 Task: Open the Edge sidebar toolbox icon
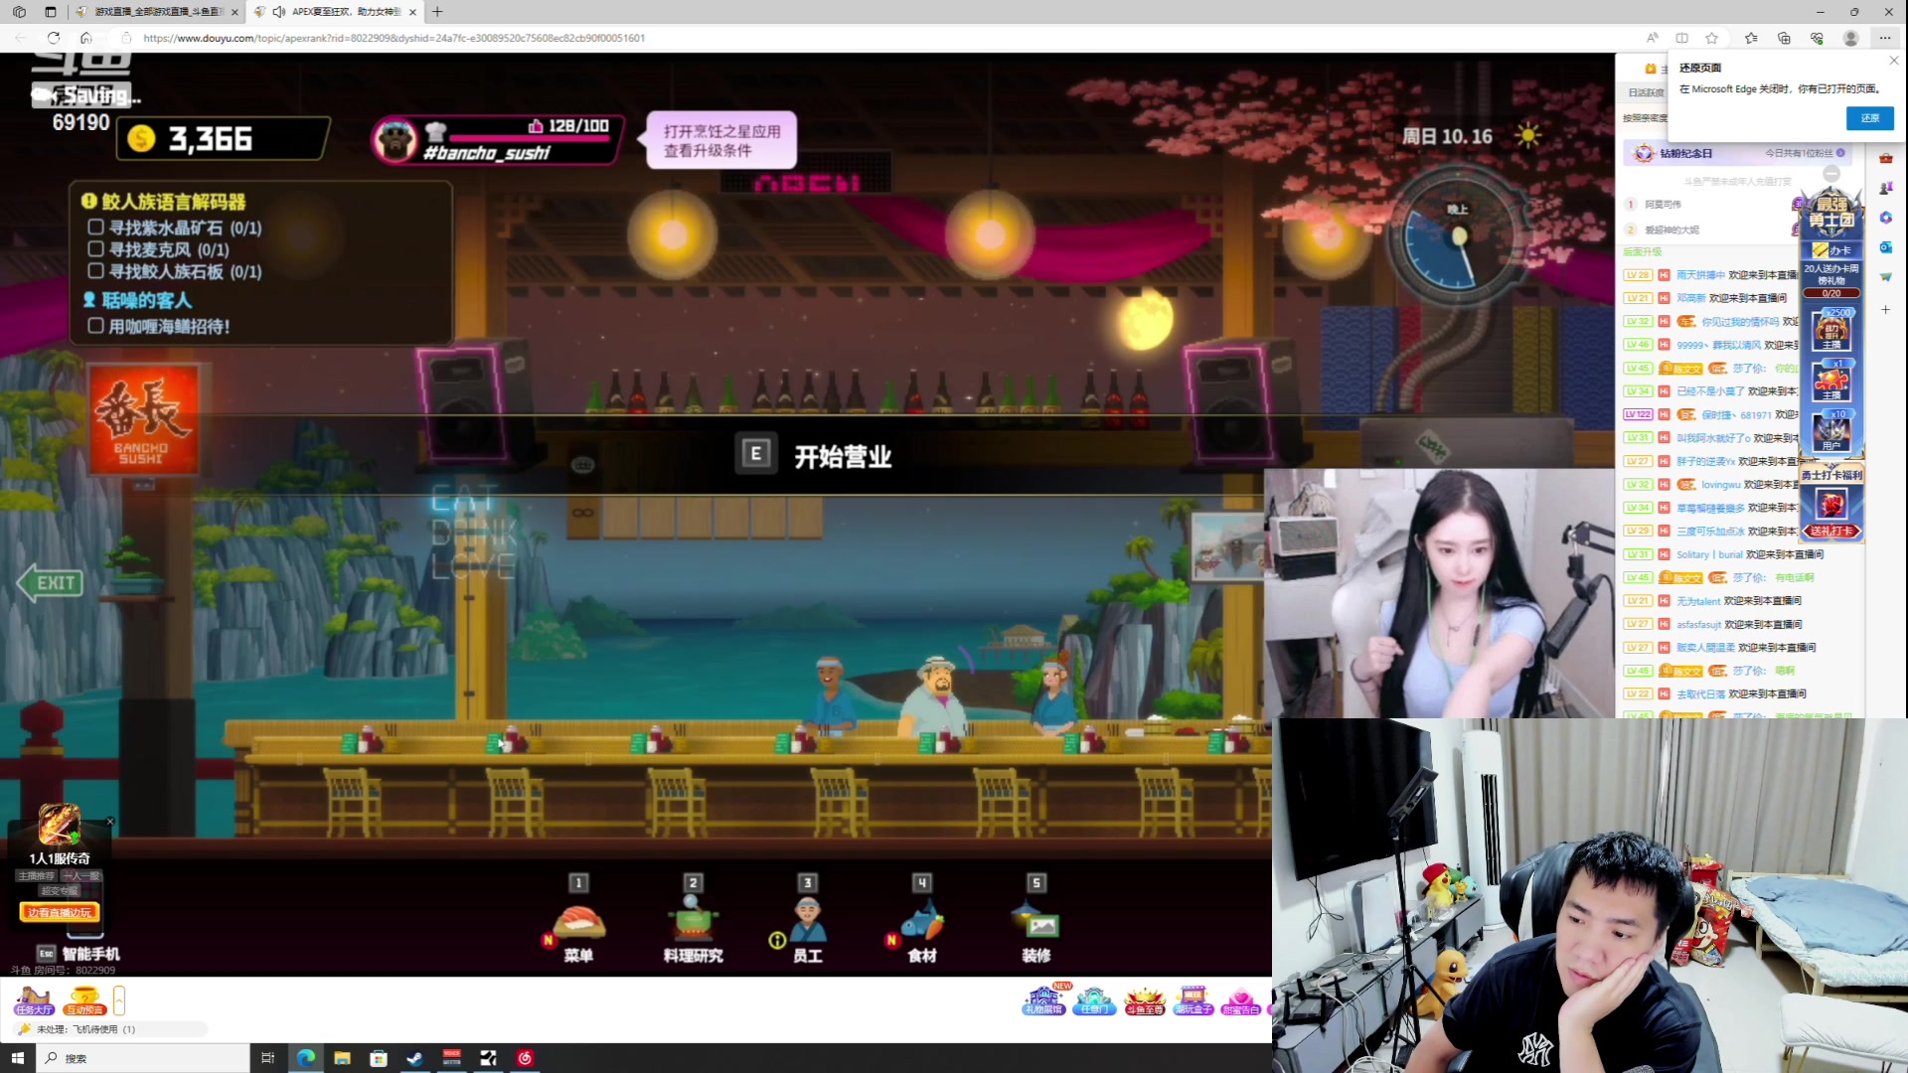click(1885, 158)
